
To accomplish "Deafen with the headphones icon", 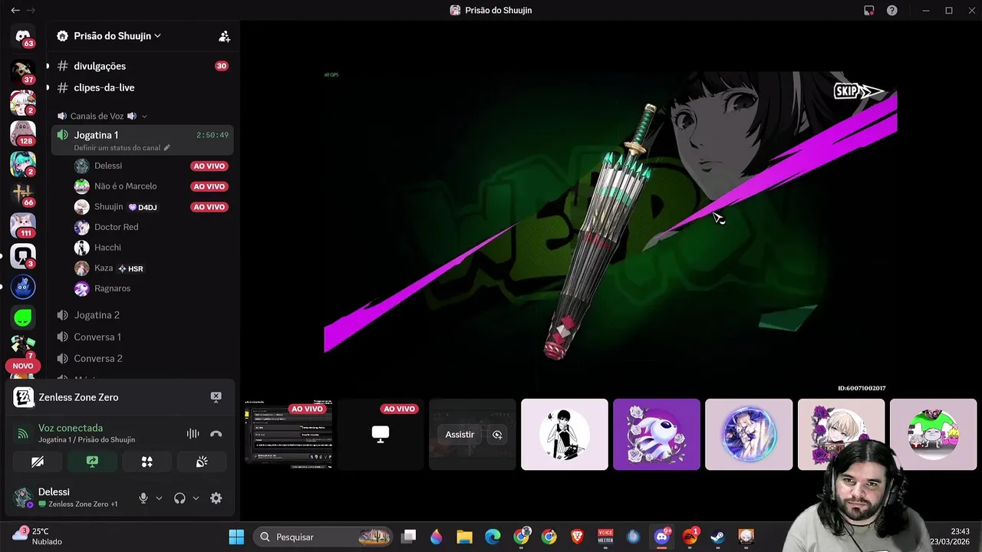I will [180, 498].
